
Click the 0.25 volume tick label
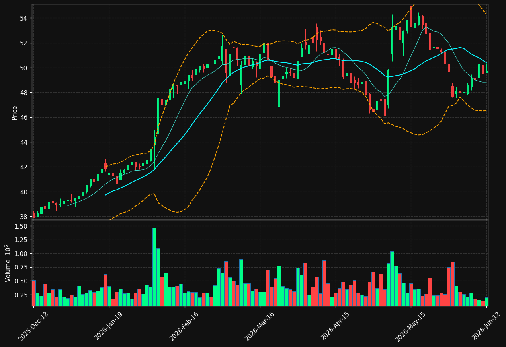tap(21, 295)
